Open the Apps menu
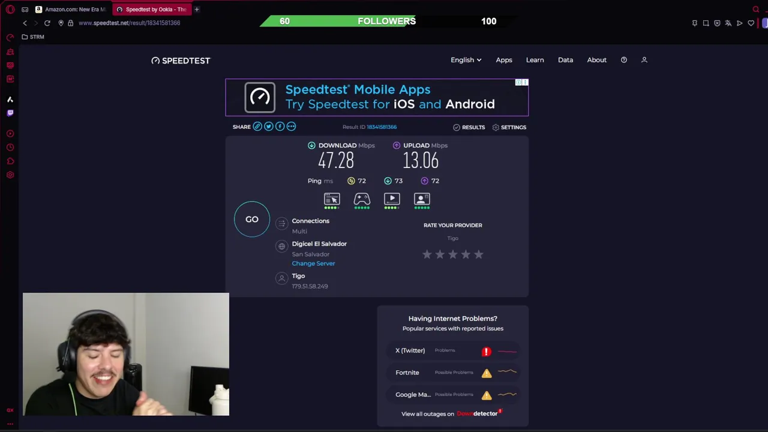The height and width of the screenshot is (432, 768). point(504,60)
